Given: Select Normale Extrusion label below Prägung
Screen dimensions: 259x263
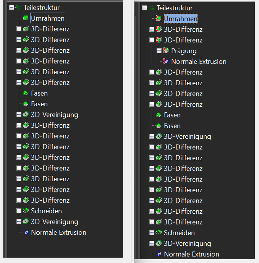Looking at the screenshot, I should [199, 62].
